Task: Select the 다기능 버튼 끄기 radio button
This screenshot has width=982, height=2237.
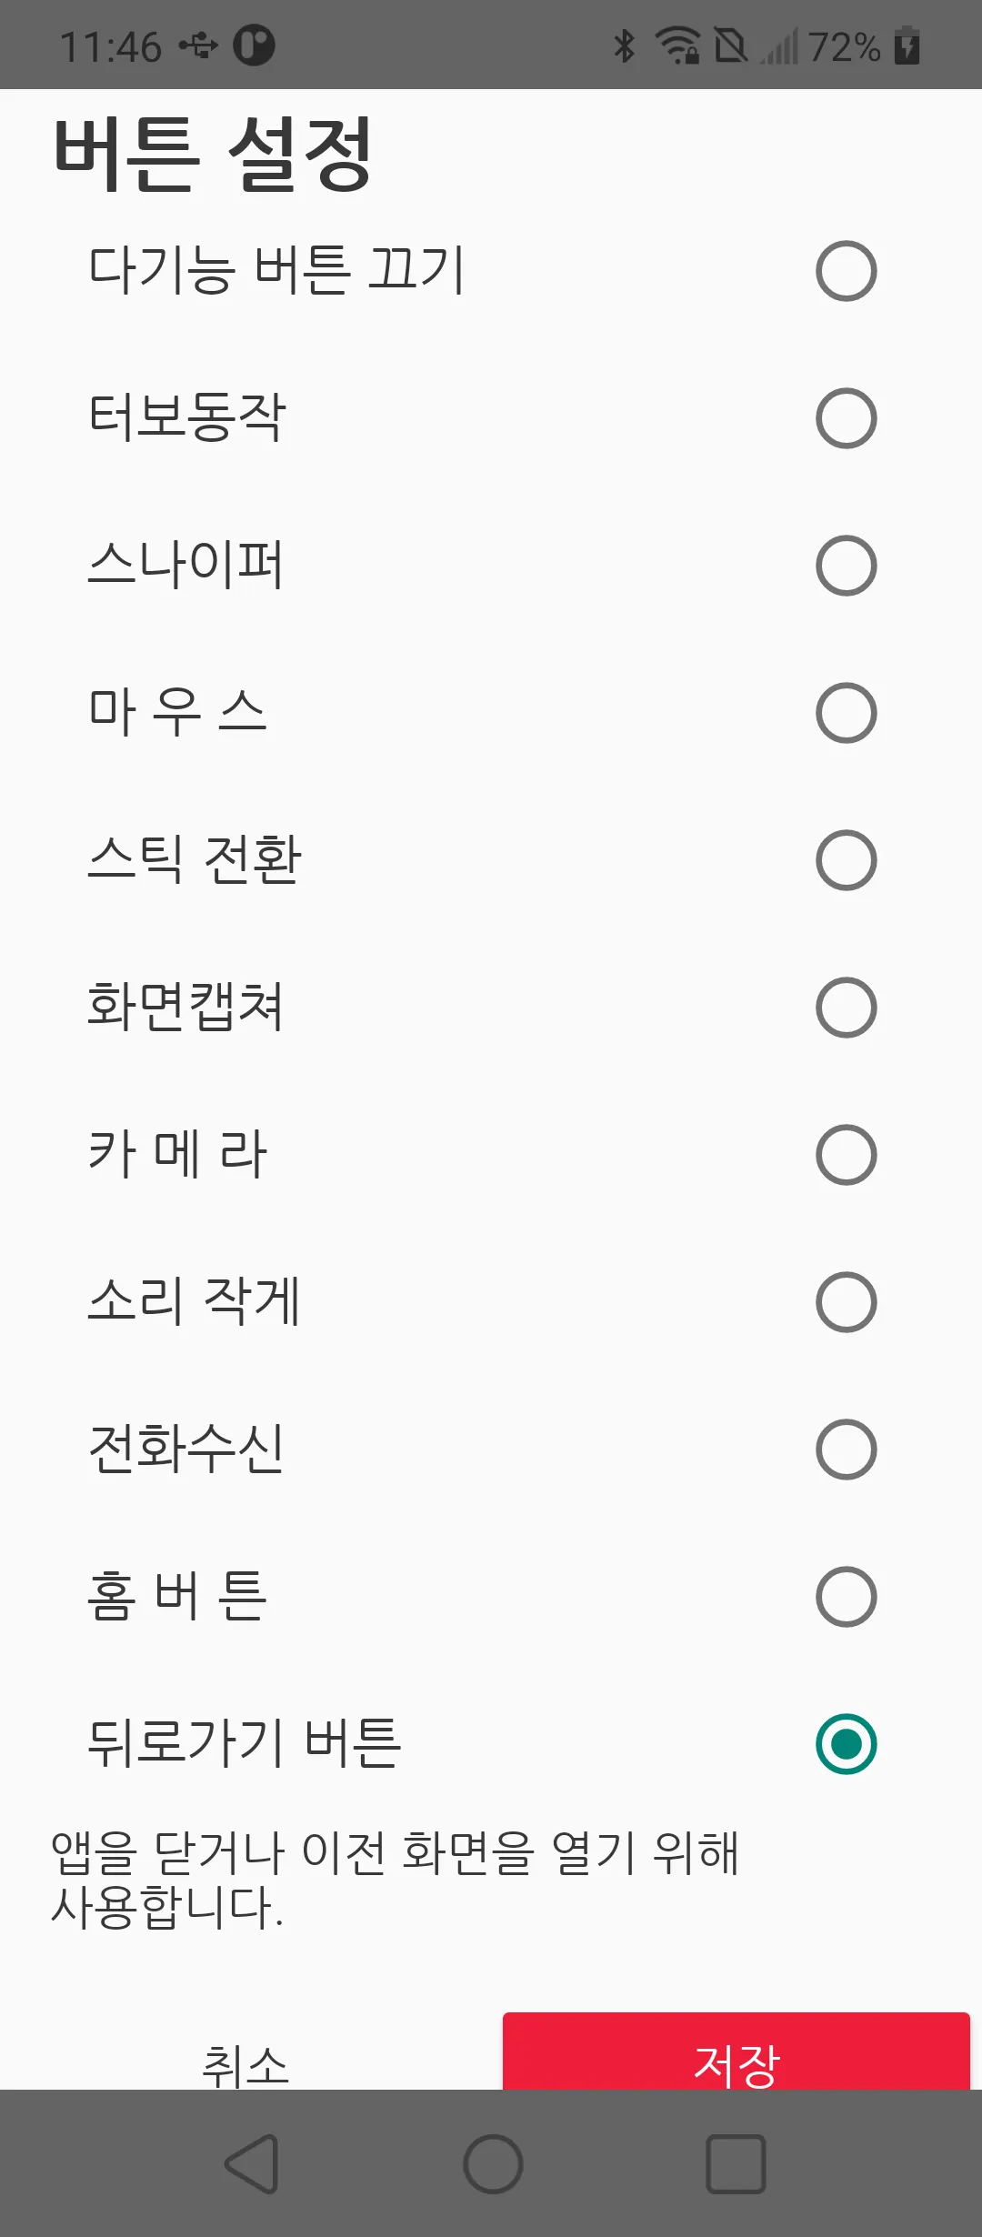Action: (846, 271)
